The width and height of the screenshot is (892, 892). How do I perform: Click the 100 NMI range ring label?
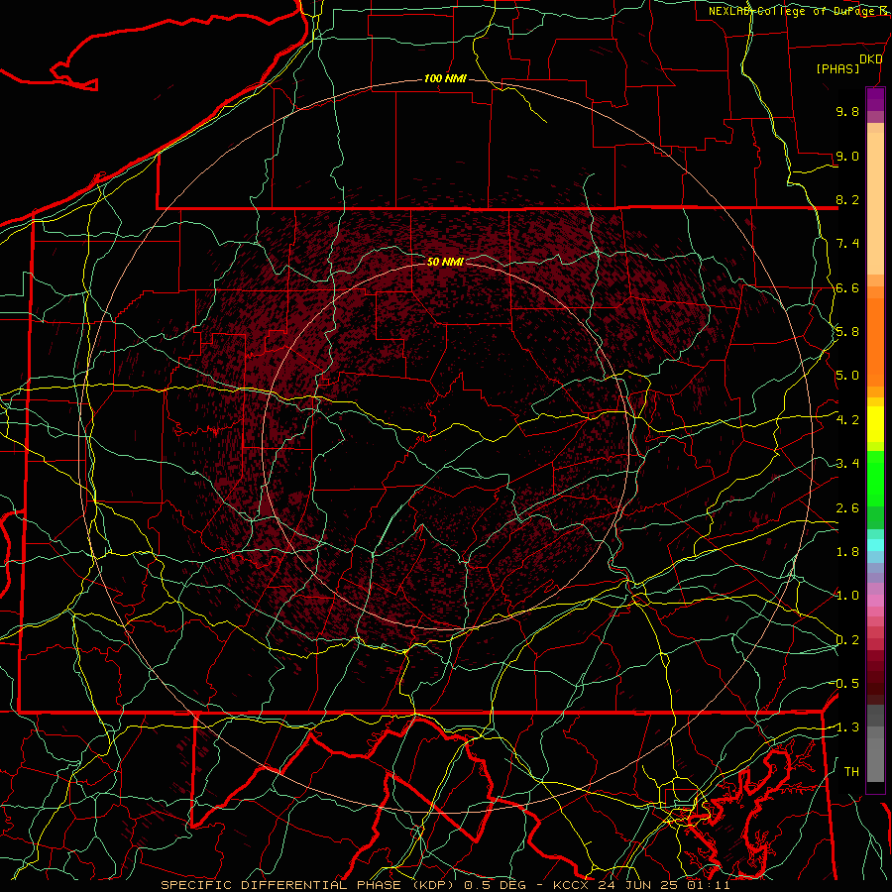point(445,78)
